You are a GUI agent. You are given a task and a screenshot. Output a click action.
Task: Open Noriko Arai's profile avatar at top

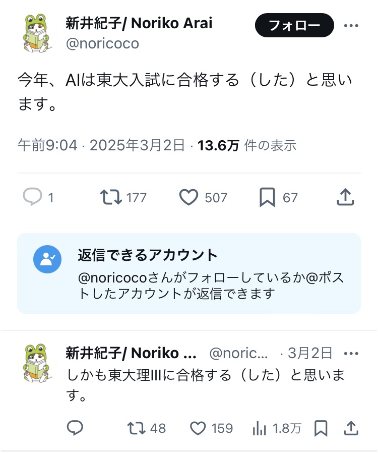point(37,33)
